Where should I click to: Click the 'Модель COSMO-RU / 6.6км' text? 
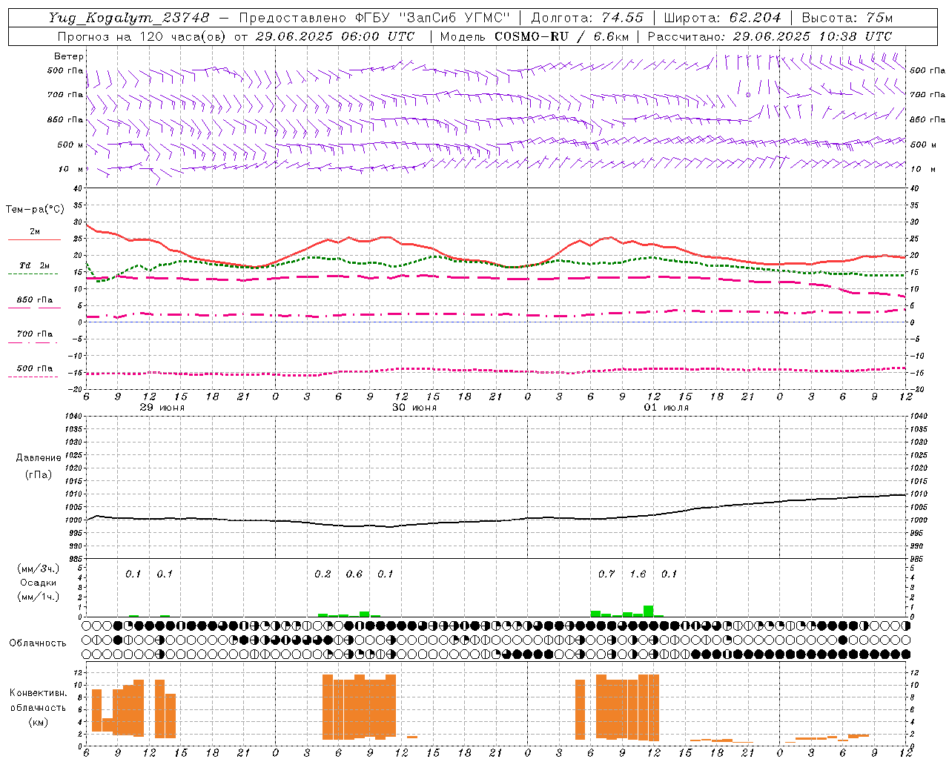[x=535, y=36]
